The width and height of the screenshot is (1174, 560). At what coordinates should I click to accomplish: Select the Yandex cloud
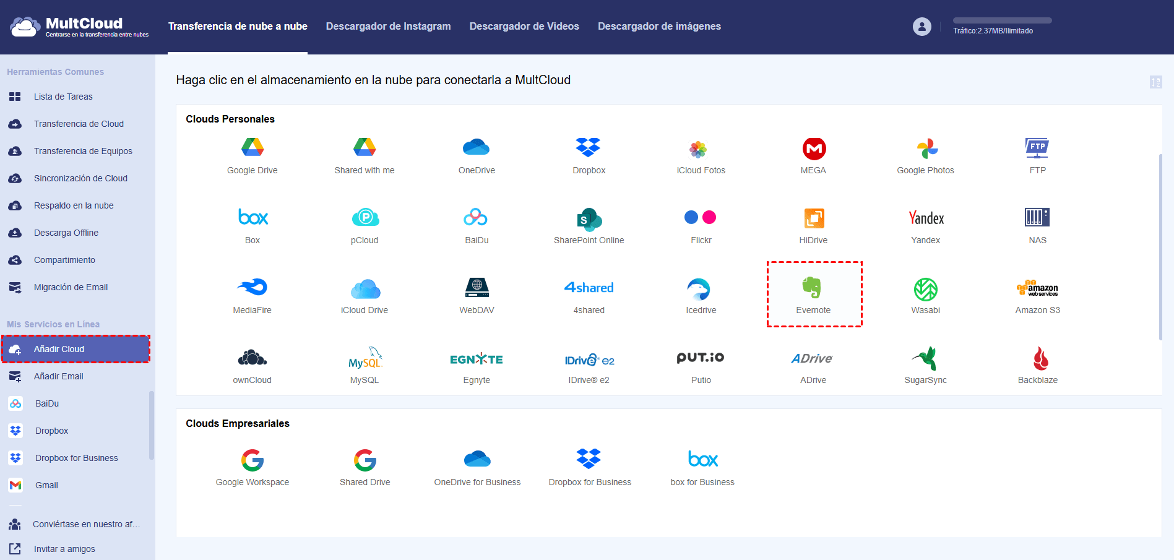[x=926, y=218]
